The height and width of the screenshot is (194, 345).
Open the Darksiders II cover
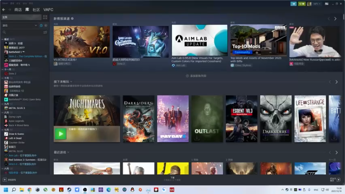coord(276,119)
